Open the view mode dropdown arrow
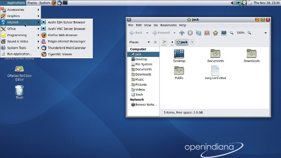 pos(266,33)
